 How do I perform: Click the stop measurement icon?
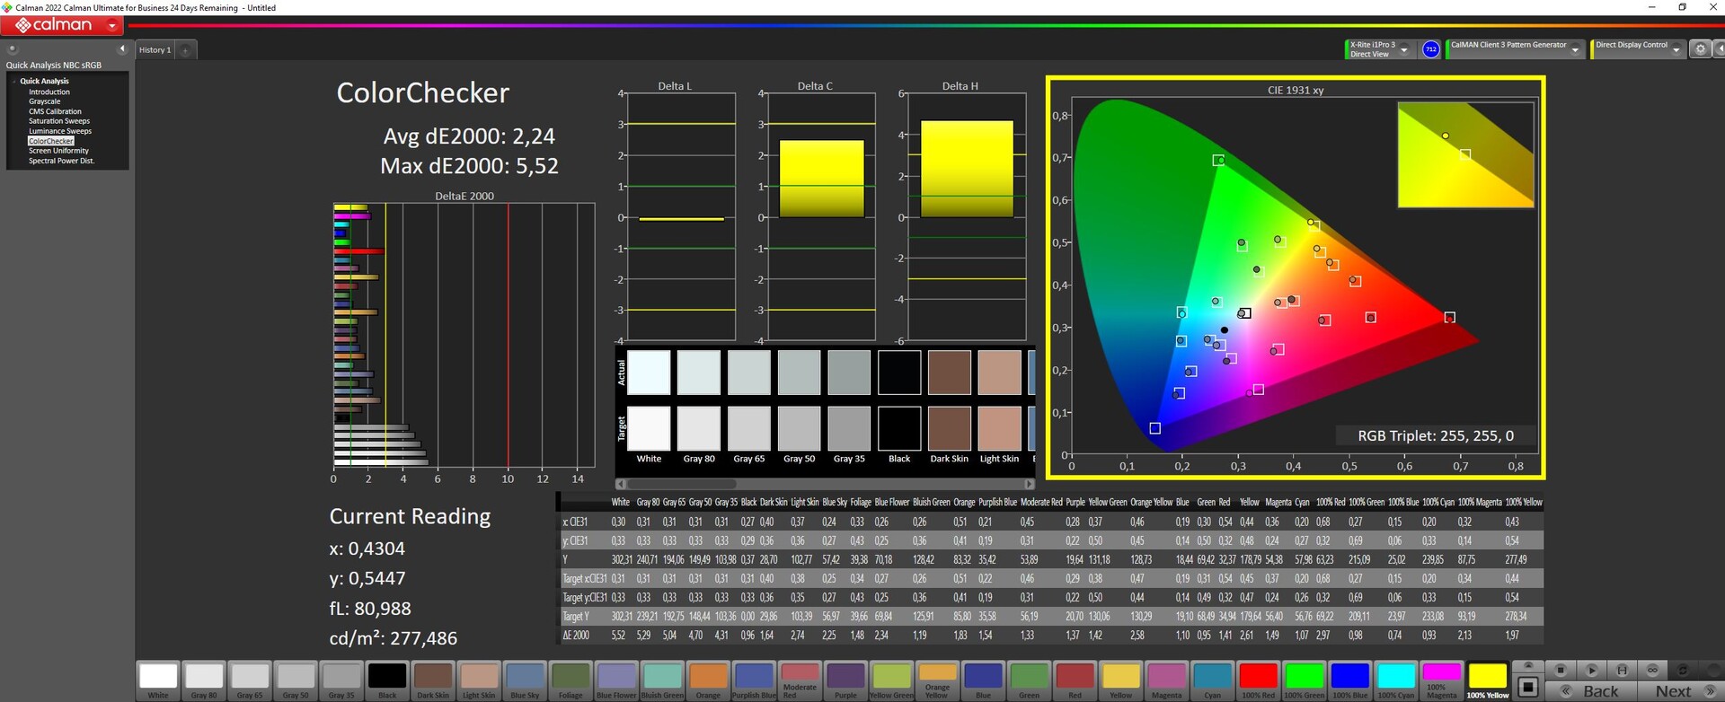click(x=1561, y=670)
